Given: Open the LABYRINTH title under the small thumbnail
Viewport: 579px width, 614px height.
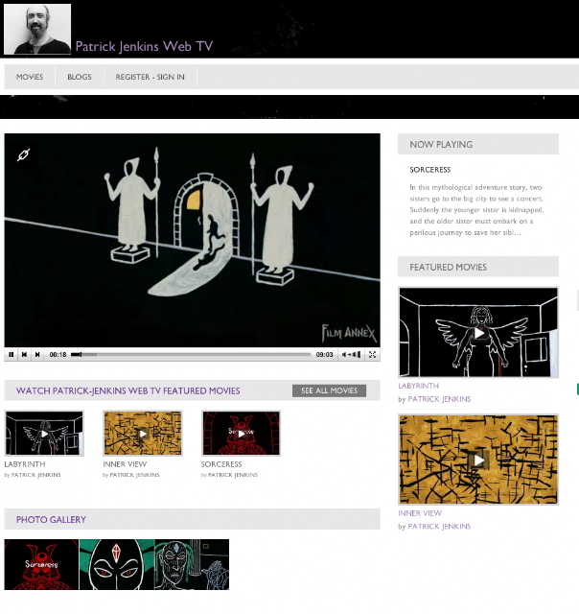Looking at the screenshot, I should click(x=25, y=464).
